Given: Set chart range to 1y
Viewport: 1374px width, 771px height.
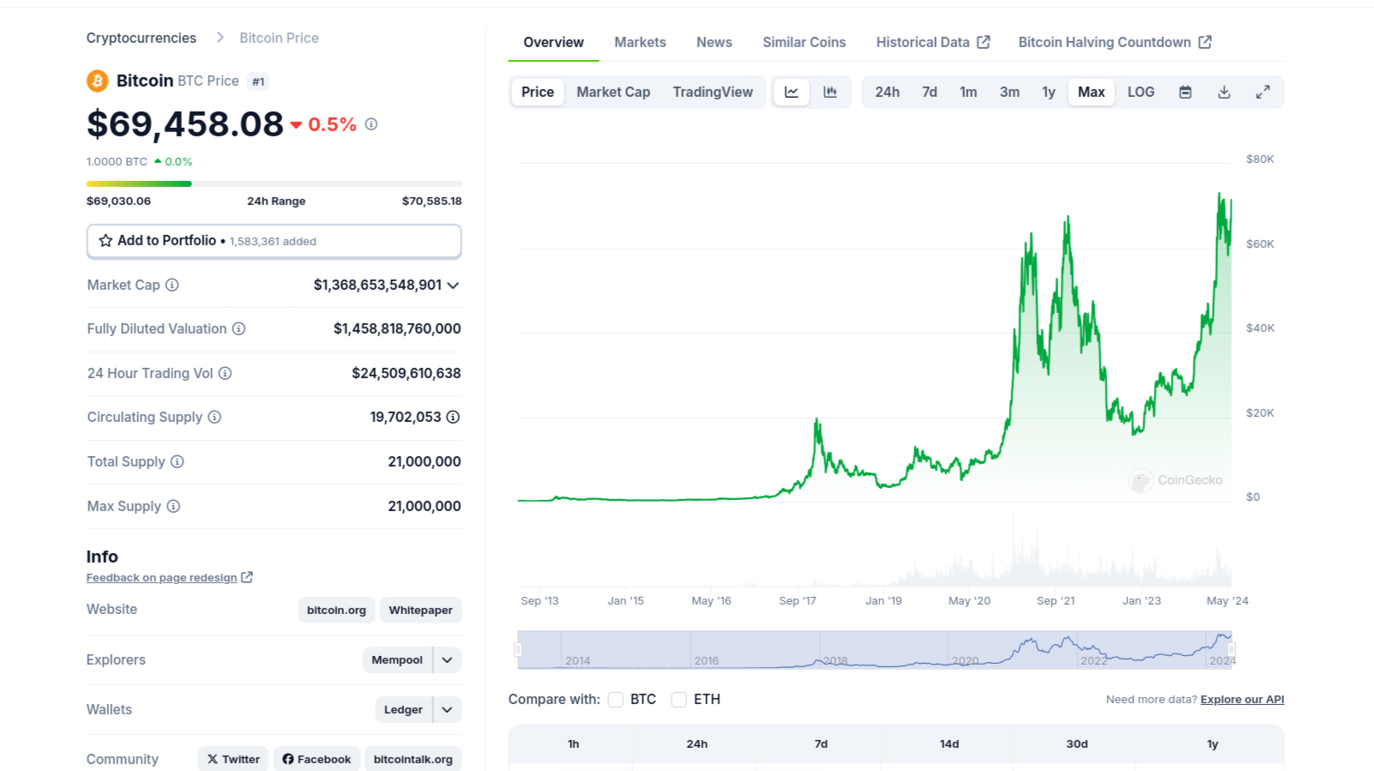Looking at the screenshot, I should coord(1048,92).
